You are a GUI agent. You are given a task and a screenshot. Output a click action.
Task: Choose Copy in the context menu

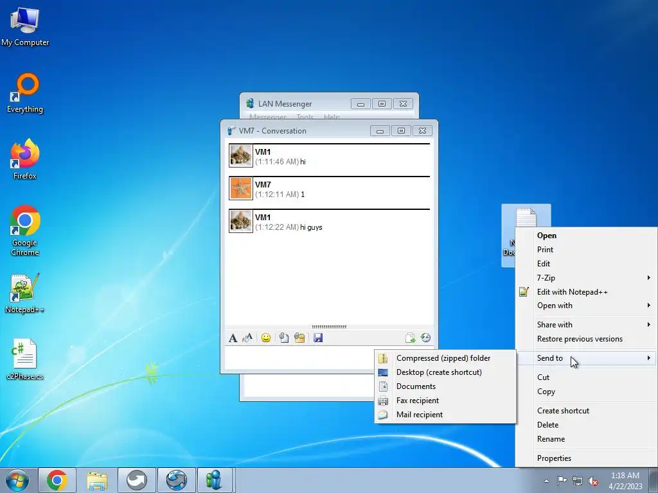(586, 392)
